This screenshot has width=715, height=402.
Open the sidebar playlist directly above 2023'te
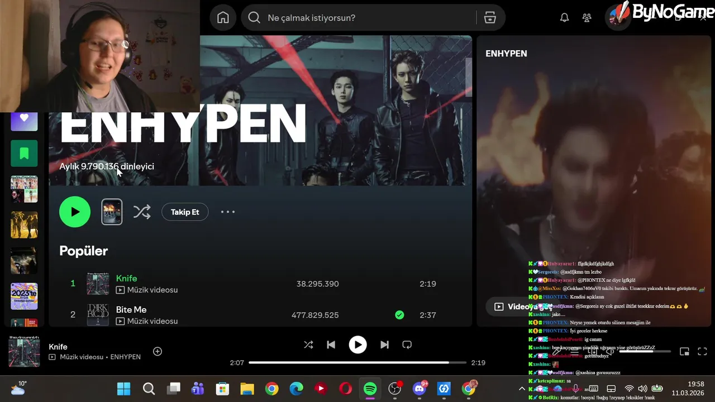[x=24, y=260]
